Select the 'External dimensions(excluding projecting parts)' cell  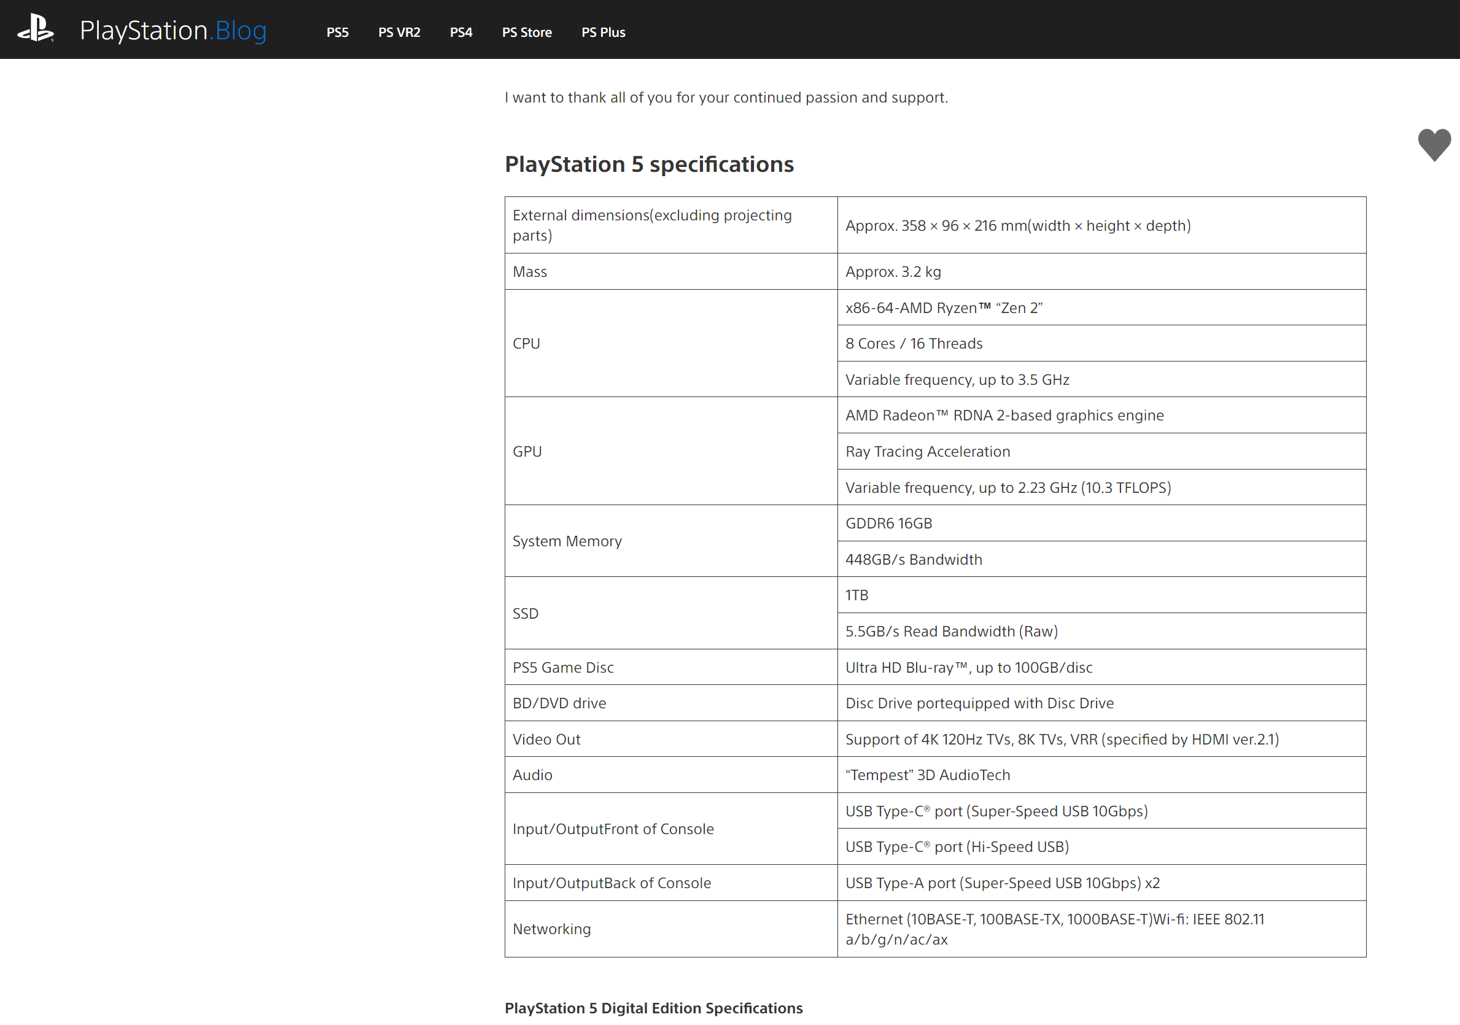coord(671,225)
